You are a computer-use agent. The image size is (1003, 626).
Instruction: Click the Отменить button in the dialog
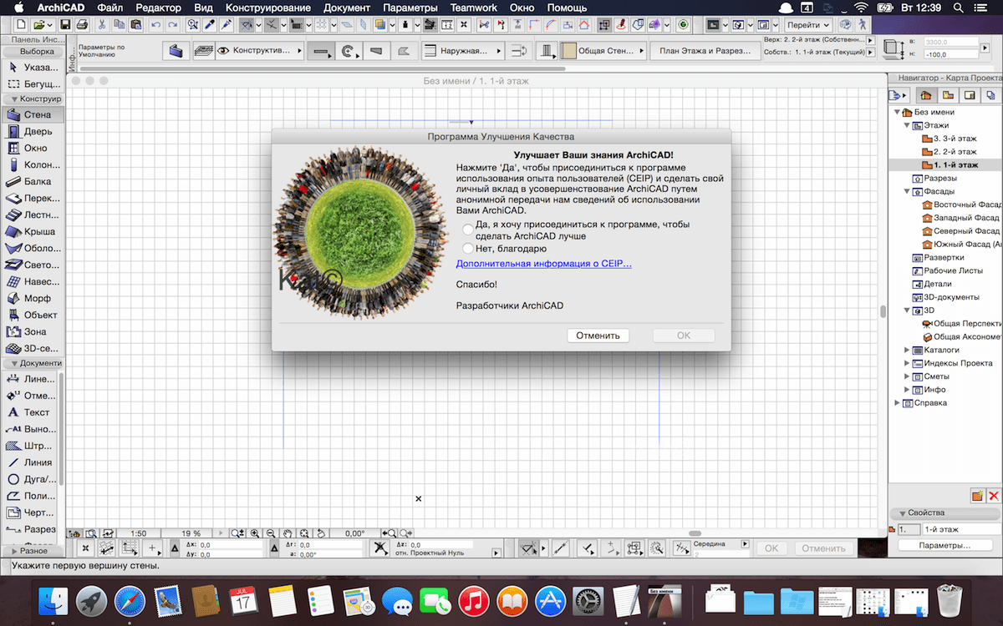[x=598, y=336]
